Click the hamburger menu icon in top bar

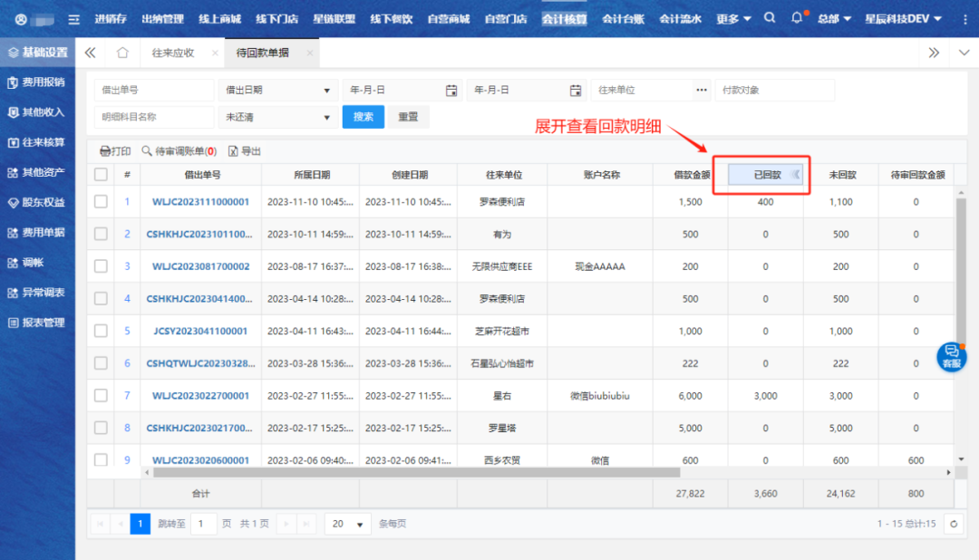(x=73, y=19)
